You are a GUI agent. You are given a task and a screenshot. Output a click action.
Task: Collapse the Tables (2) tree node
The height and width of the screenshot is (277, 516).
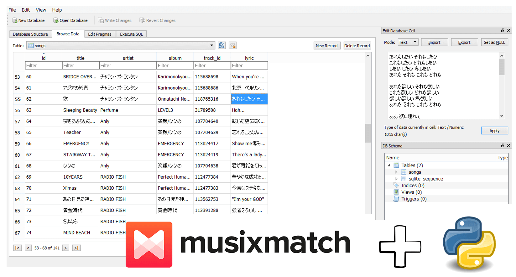point(389,165)
